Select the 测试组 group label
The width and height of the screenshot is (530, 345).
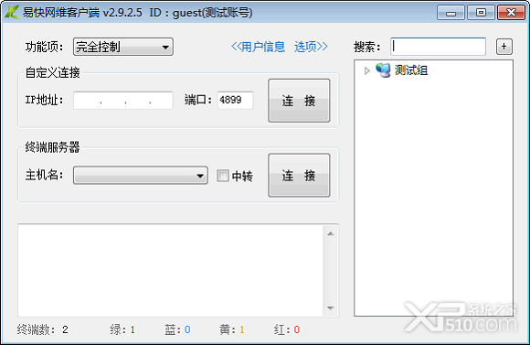[411, 70]
